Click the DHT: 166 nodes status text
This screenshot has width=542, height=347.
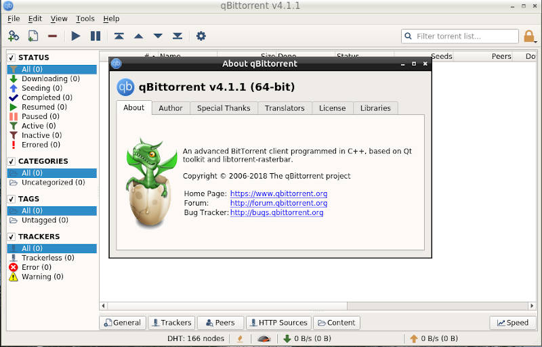(x=196, y=339)
